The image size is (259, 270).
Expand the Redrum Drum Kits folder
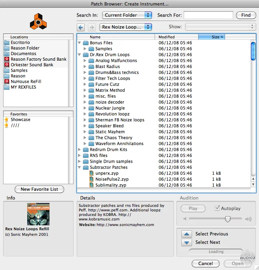click(x=79, y=149)
